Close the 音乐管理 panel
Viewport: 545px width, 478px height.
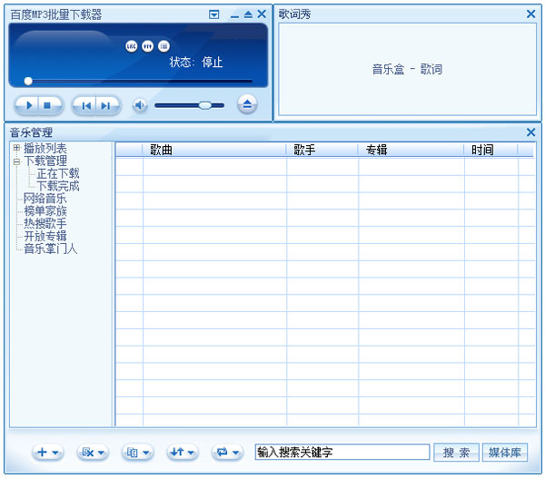530,132
